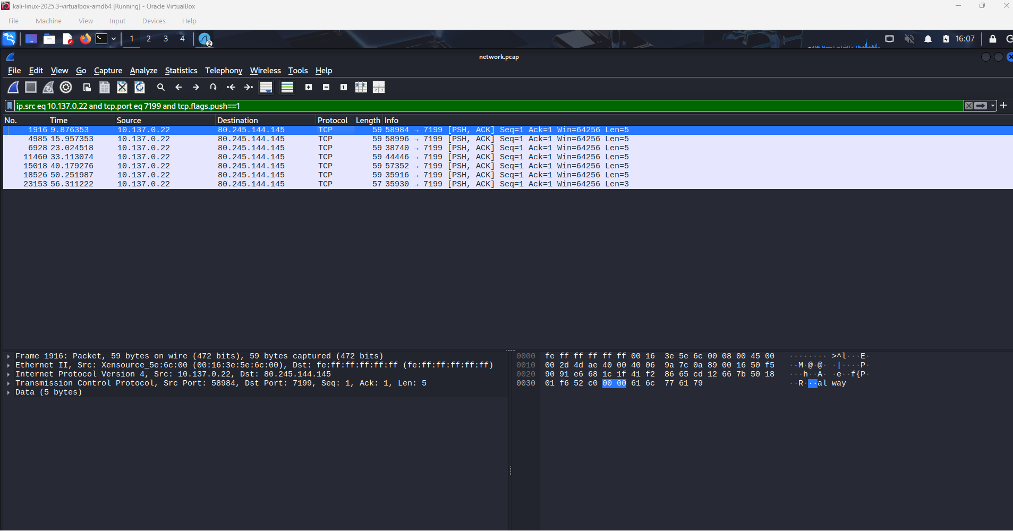The image size is (1013, 531).
Task: Expand the Data (5 bytes) tree row
Action: [8, 392]
